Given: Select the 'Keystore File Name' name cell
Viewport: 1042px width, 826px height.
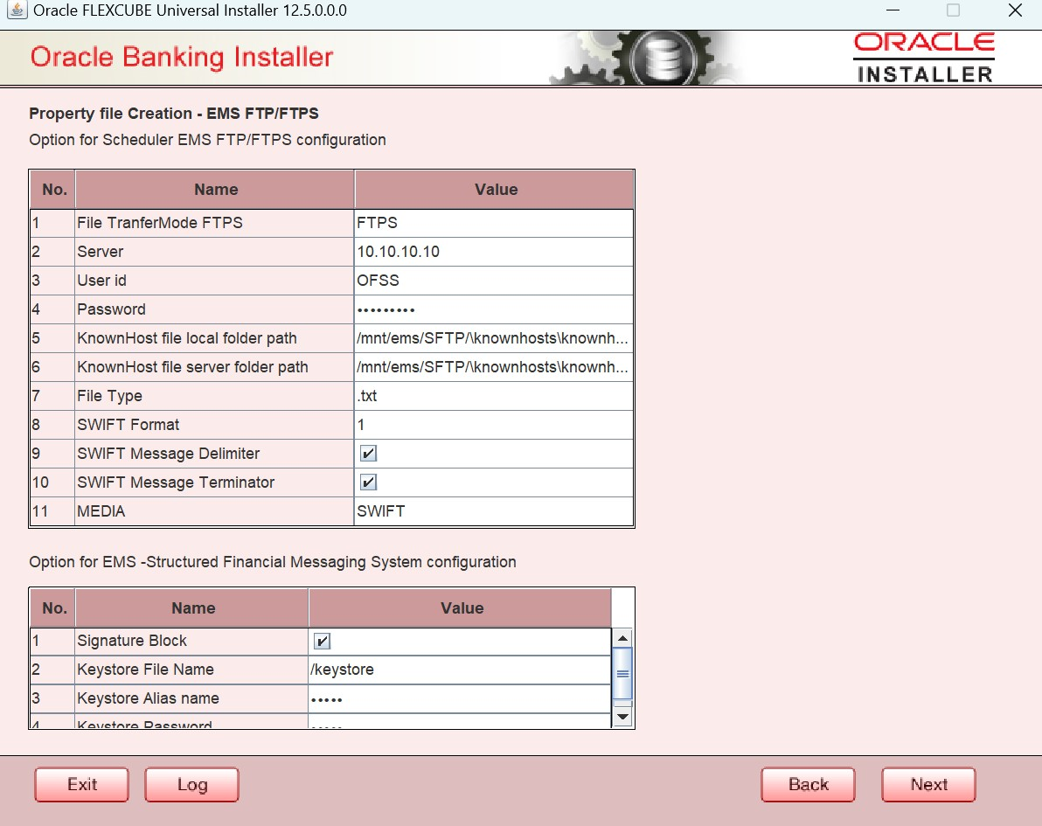Looking at the screenshot, I should [x=191, y=670].
